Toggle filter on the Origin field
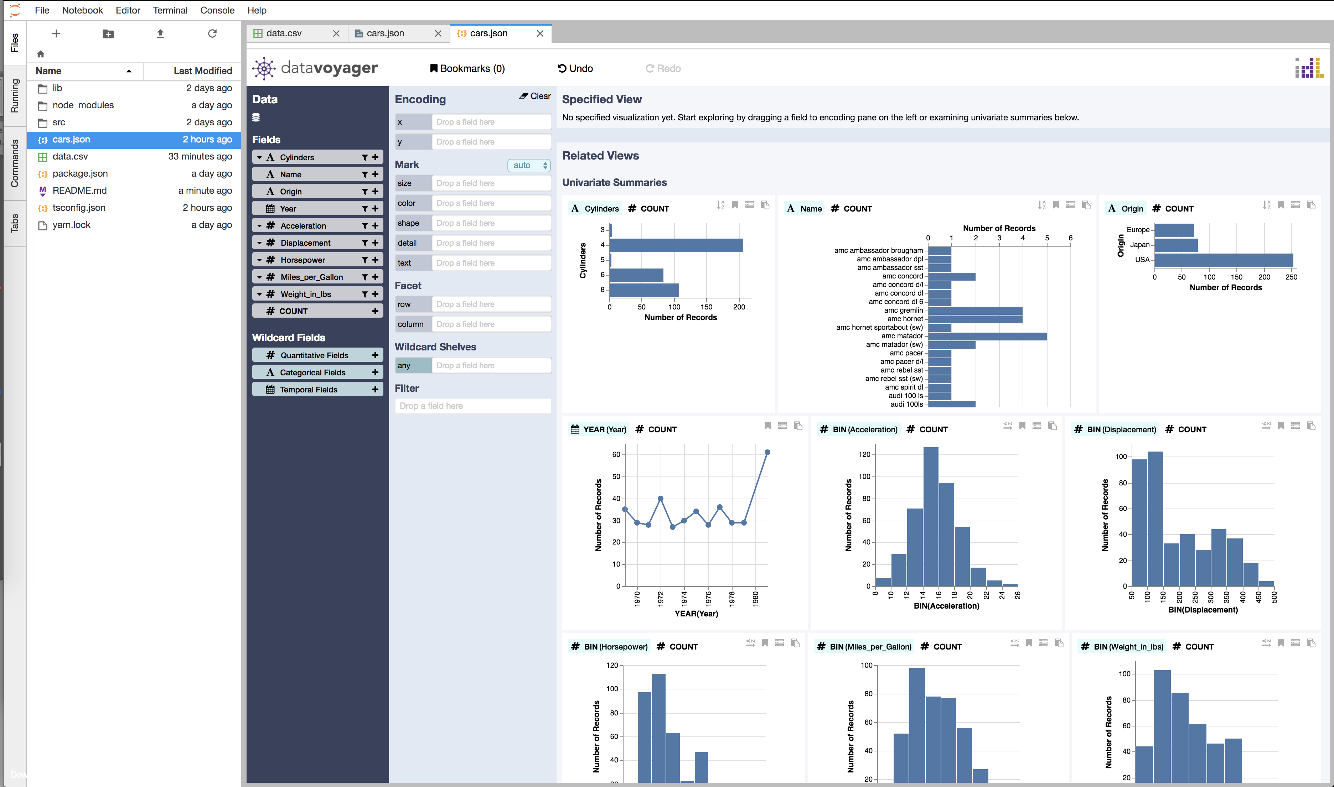This screenshot has width=1334, height=787. [364, 192]
